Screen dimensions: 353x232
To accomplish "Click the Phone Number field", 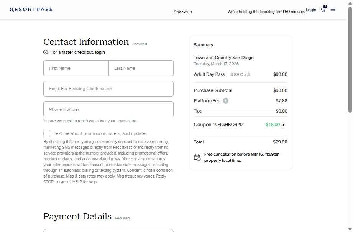I will pos(108,109).
